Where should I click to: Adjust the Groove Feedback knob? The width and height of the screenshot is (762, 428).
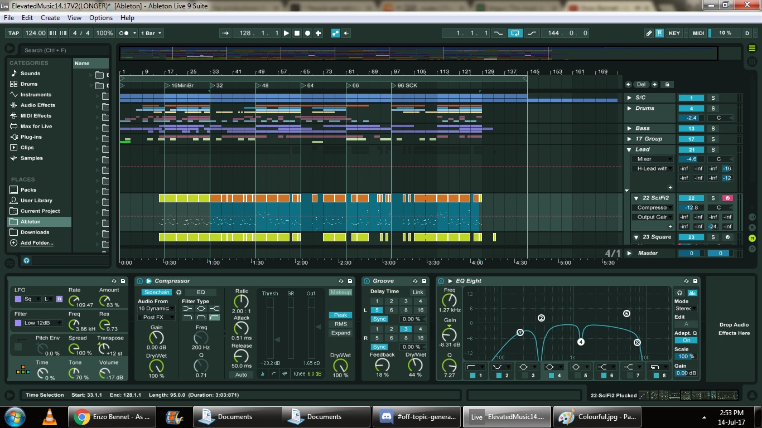coord(382,365)
